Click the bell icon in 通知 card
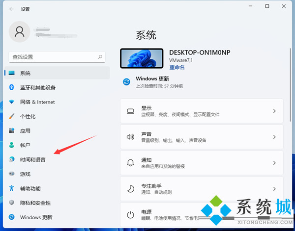The width and height of the screenshot is (295, 231). pos(130,163)
